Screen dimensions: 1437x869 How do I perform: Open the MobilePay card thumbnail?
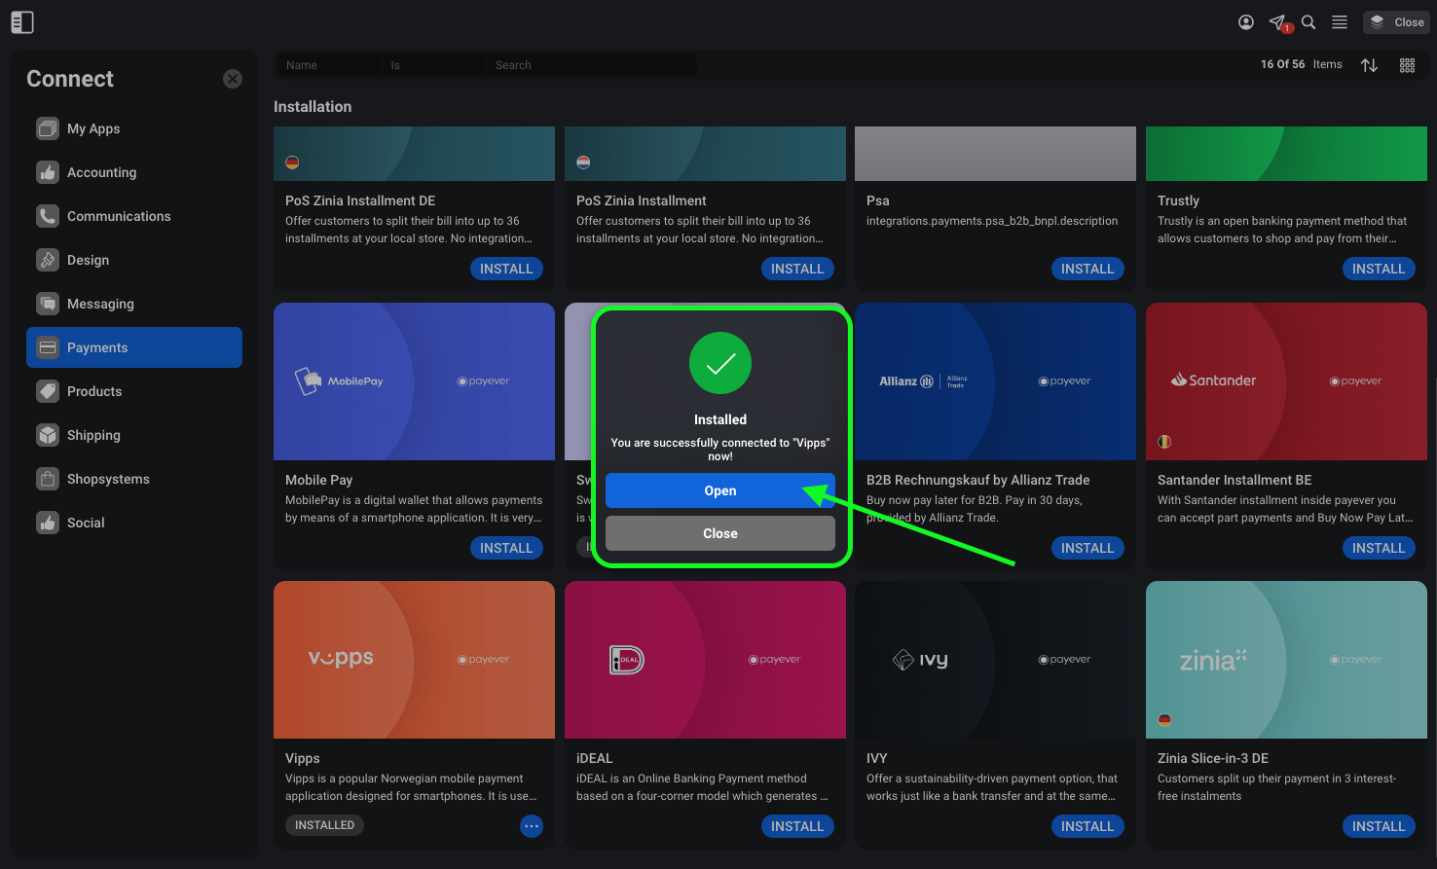[414, 381]
